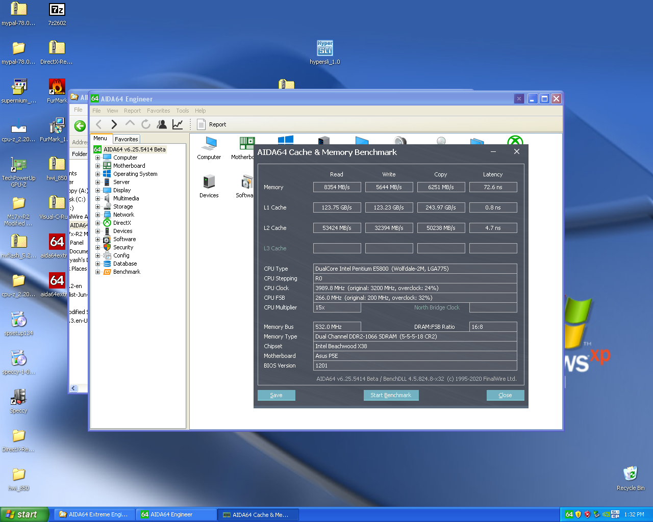The height and width of the screenshot is (522, 653).
Task: Open the graph chart toolbar icon
Action: pos(178,124)
